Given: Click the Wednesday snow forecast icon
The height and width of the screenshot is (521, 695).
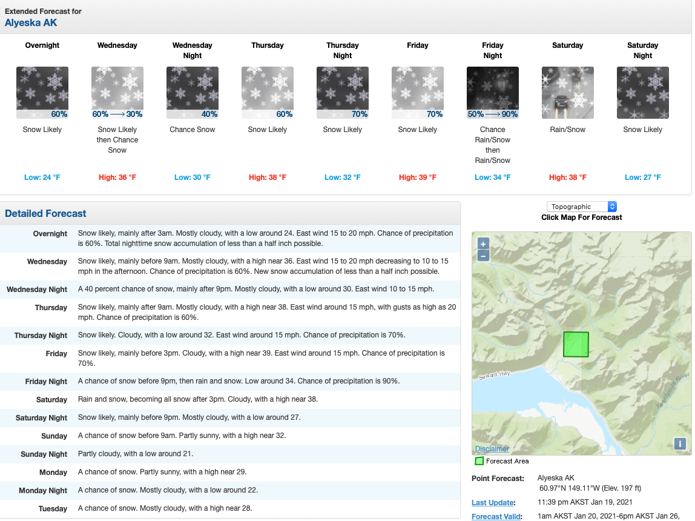Looking at the screenshot, I should click(x=117, y=92).
